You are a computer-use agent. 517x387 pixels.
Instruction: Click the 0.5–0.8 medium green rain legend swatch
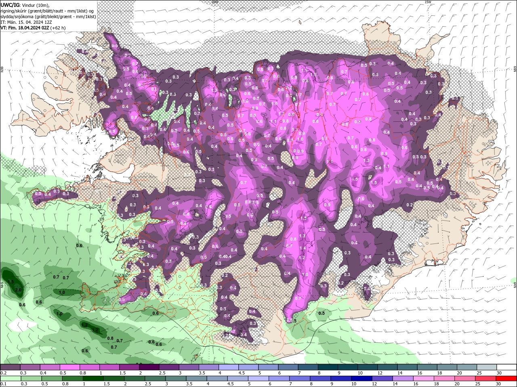52,379
